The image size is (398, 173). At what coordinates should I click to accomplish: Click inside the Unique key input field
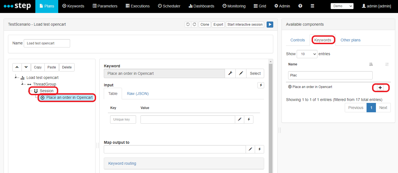click(x=123, y=119)
